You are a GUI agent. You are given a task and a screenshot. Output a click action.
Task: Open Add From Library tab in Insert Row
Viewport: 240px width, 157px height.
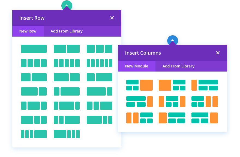point(67,31)
